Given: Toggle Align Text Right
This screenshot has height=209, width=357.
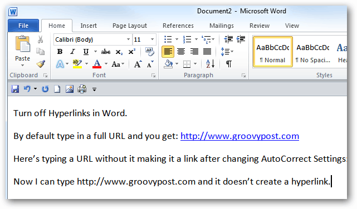Looking at the screenshot, I should 194,52.
